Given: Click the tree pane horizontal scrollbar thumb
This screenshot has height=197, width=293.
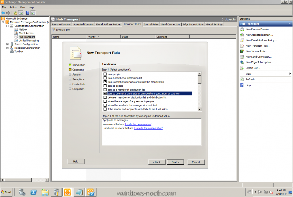Looking at the screenshot, I should click(18, 180).
